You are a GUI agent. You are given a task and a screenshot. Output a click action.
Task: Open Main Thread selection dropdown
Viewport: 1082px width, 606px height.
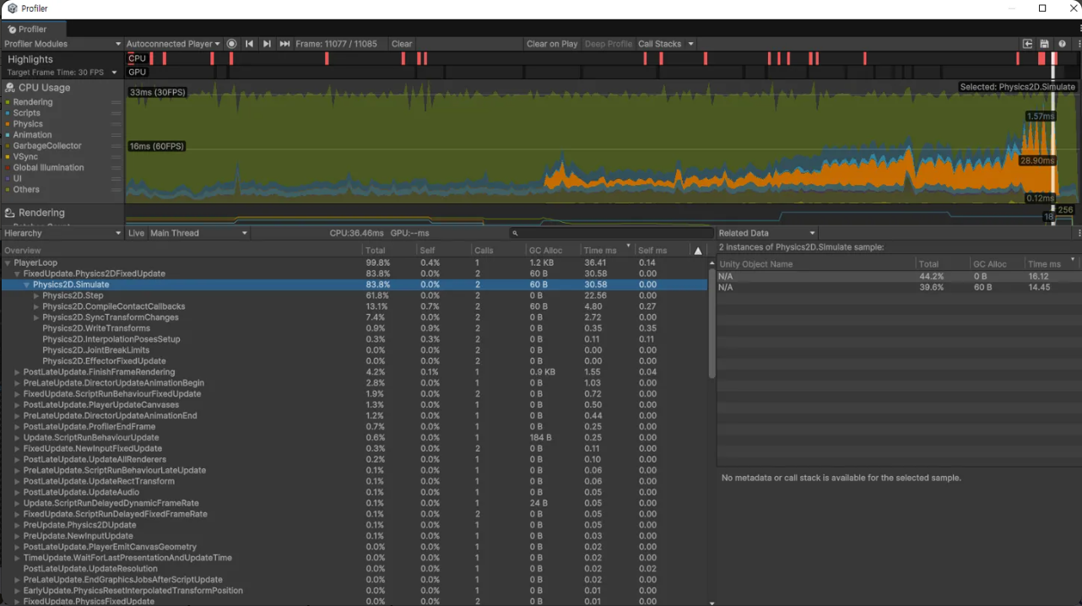click(x=198, y=233)
